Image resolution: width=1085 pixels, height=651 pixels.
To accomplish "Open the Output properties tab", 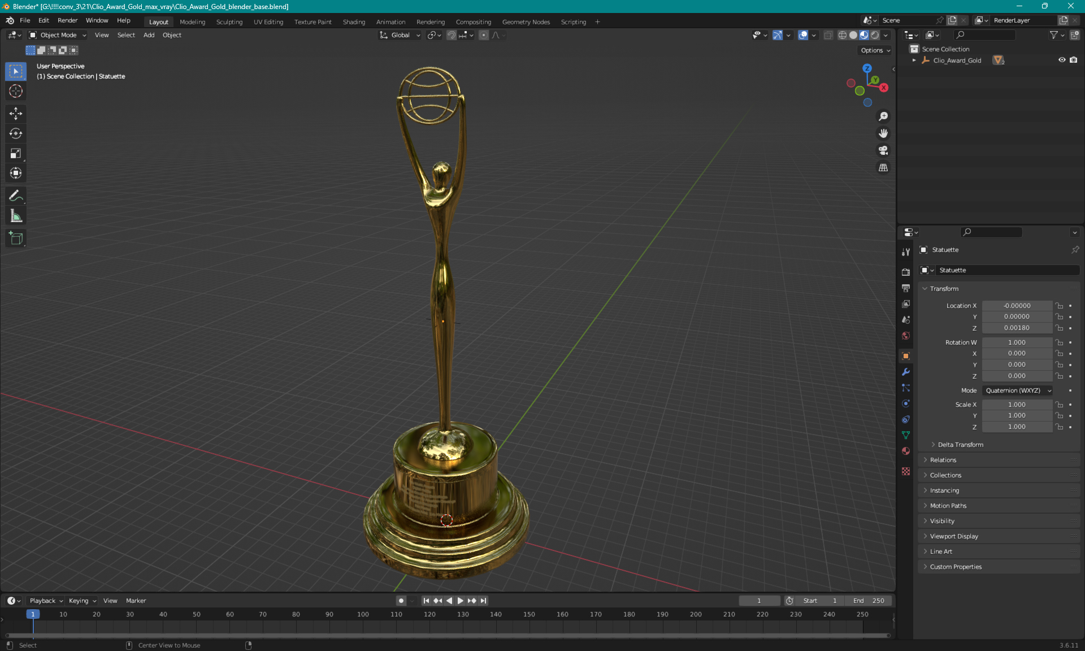I will 906,288.
